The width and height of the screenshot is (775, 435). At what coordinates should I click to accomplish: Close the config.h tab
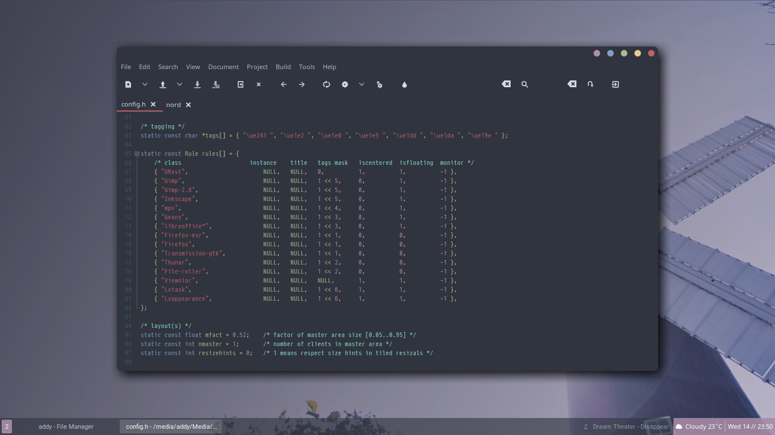153,104
